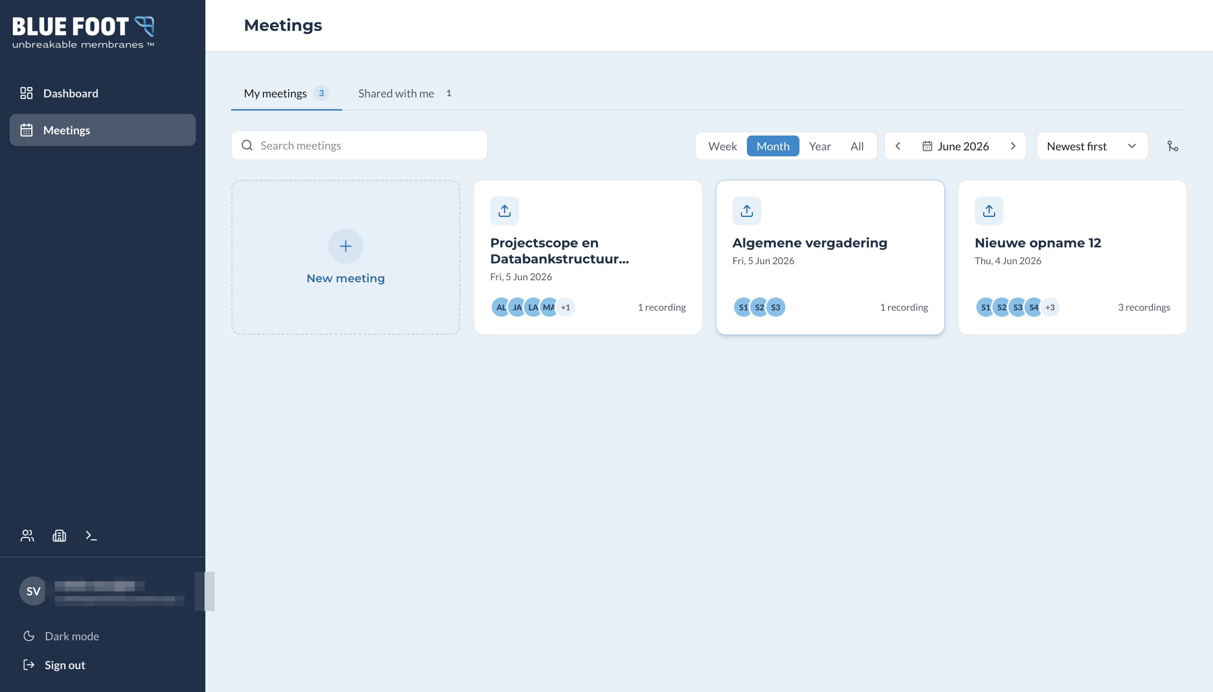
Task: Click S1 avatar on Algemene vergadering card
Action: click(x=743, y=307)
